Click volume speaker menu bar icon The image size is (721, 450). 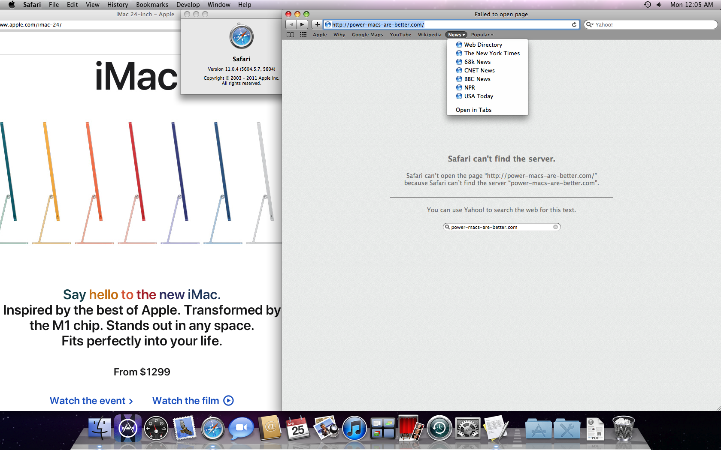click(659, 5)
